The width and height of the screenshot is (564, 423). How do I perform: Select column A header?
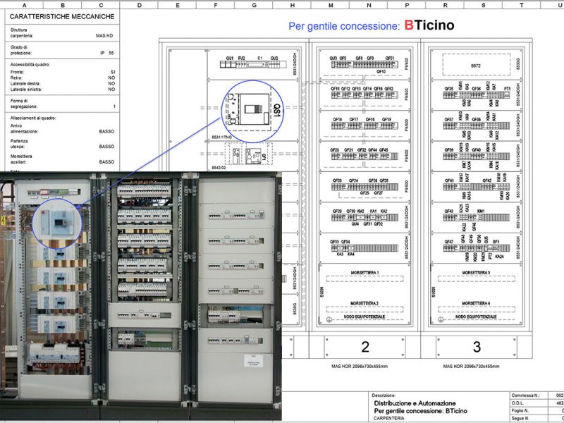[24, 6]
